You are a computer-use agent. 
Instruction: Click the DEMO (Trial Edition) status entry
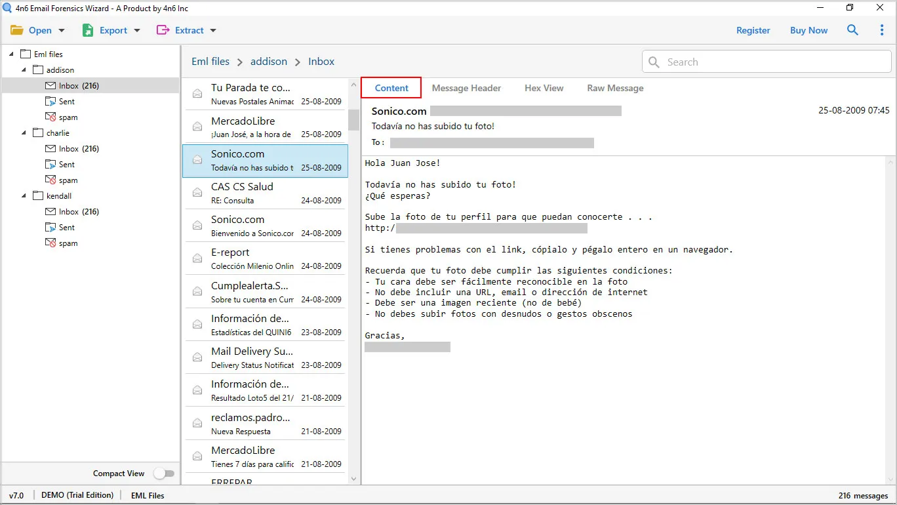(77, 495)
